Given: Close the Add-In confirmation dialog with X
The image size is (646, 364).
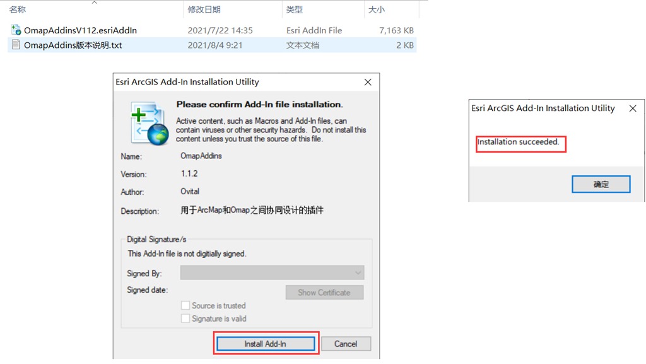Looking at the screenshot, I should click(368, 82).
